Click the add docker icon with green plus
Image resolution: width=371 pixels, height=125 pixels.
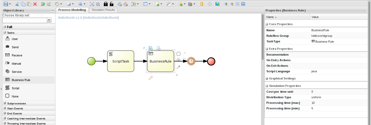click(120, 4)
